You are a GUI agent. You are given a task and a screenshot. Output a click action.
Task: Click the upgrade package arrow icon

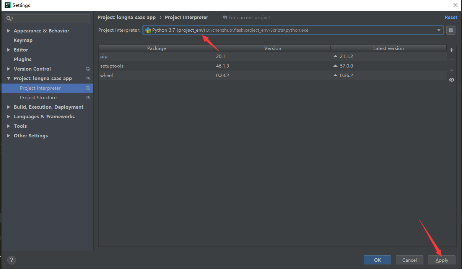click(x=452, y=70)
